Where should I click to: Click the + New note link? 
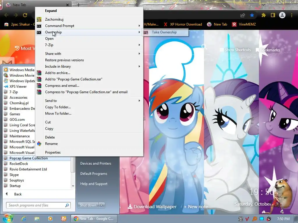click(x=196, y=207)
